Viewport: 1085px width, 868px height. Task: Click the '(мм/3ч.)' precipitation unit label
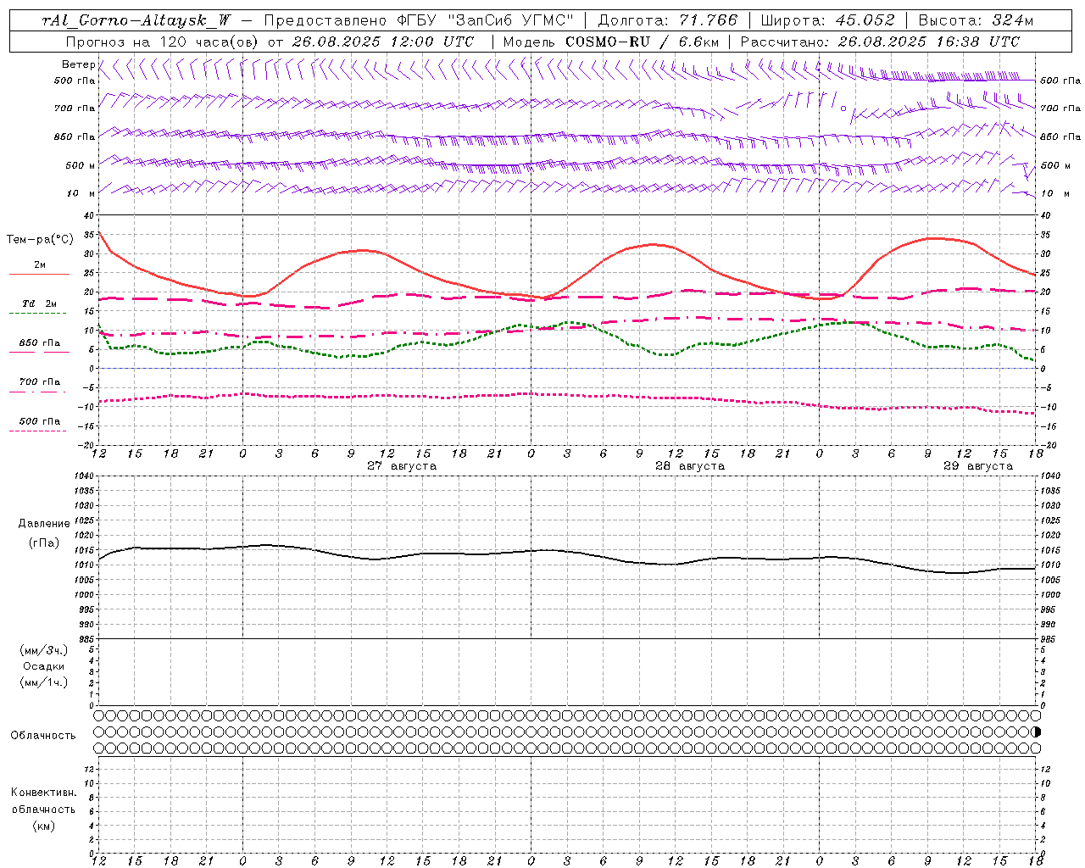click(44, 650)
